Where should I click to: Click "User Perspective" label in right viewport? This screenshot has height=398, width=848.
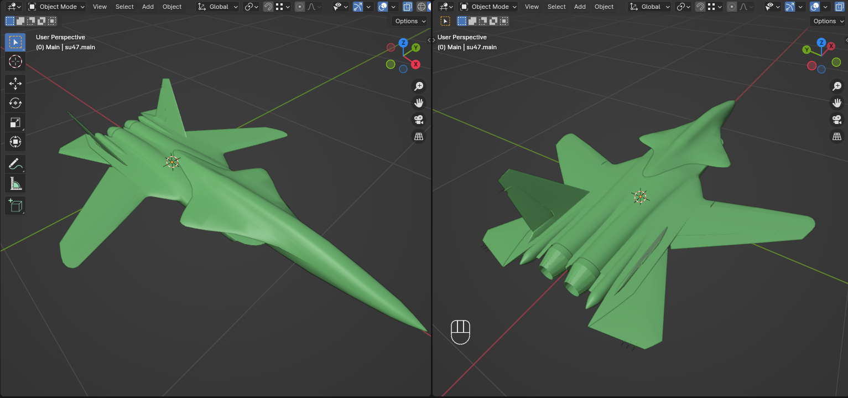pyautogui.click(x=462, y=37)
